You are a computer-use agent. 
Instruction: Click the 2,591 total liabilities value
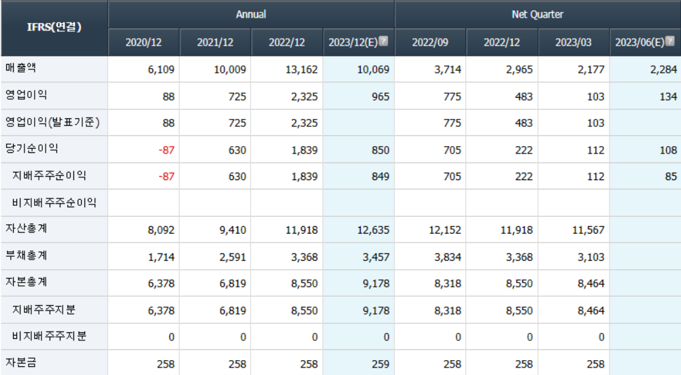click(x=233, y=257)
